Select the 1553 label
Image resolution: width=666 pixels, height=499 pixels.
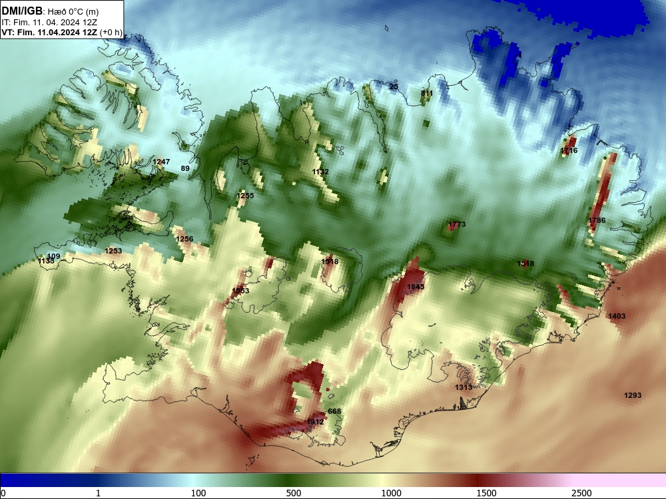click(240, 291)
